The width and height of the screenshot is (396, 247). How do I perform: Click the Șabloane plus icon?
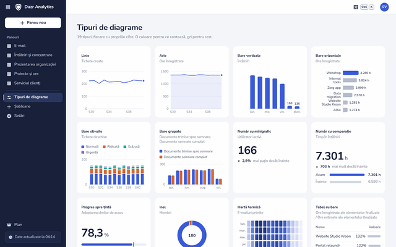pos(9,107)
